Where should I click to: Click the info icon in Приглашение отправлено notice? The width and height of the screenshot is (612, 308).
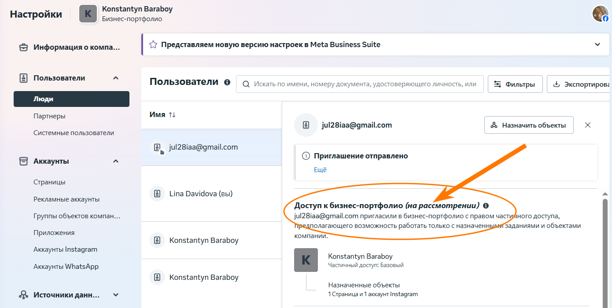click(x=306, y=156)
